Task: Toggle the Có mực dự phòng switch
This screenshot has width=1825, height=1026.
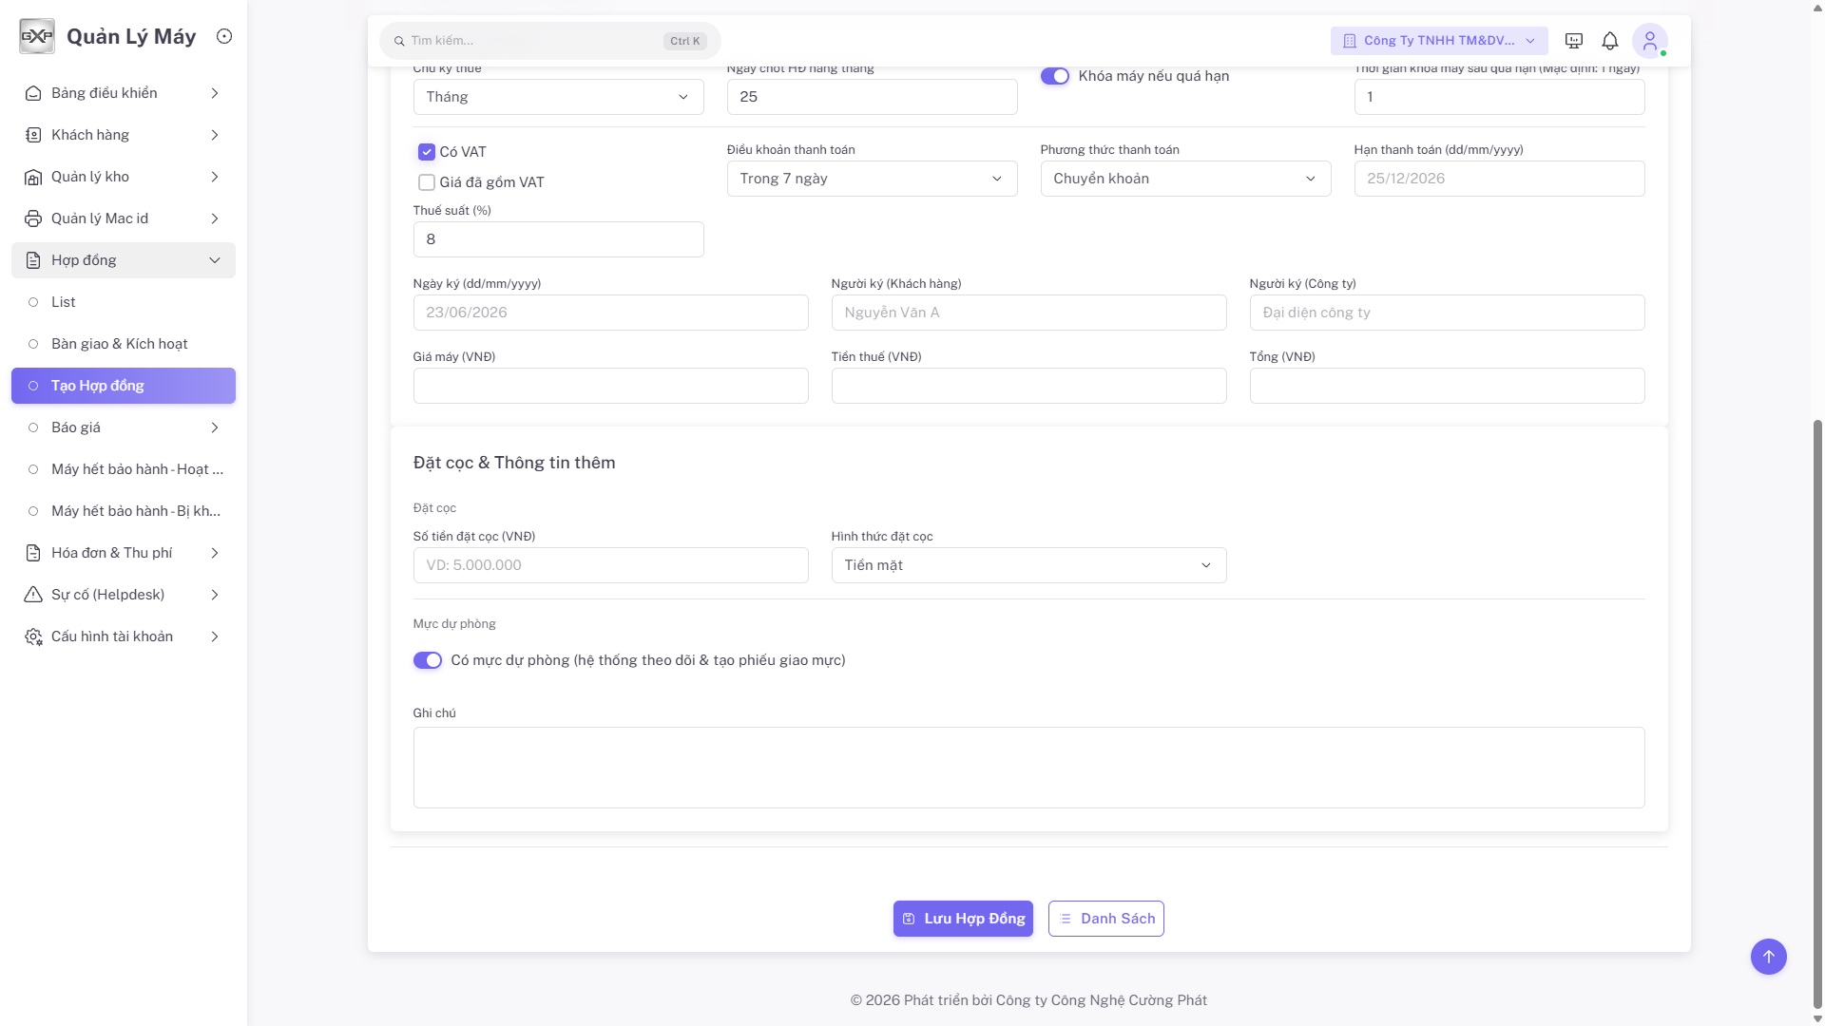Action: pos(428,660)
